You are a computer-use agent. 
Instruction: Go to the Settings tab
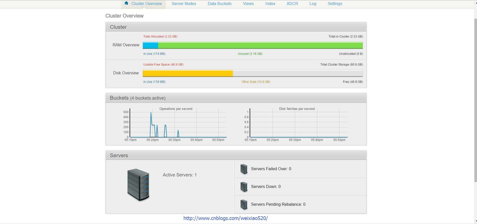click(335, 4)
